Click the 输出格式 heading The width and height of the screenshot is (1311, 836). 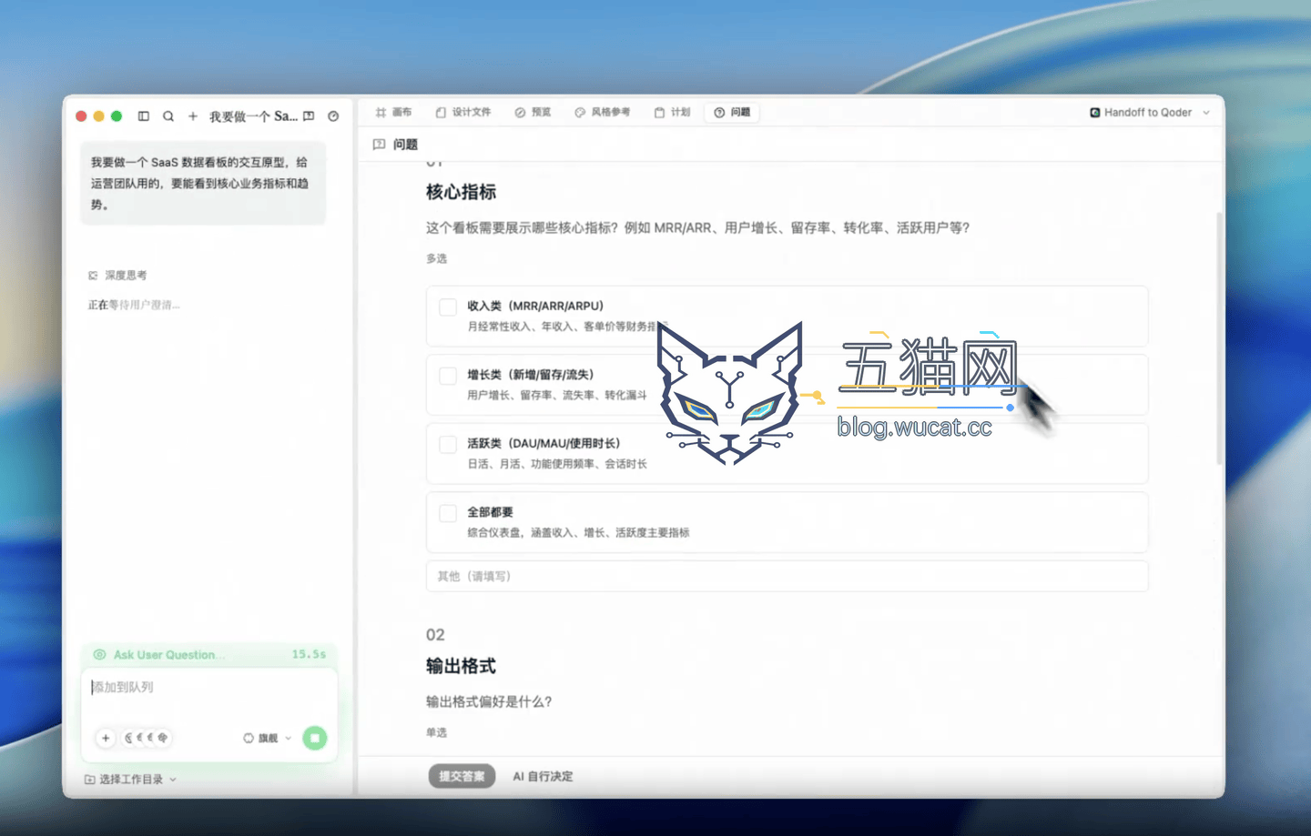tap(461, 666)
